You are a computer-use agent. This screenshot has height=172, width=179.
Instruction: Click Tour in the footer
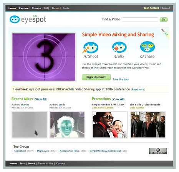point(22,164)
